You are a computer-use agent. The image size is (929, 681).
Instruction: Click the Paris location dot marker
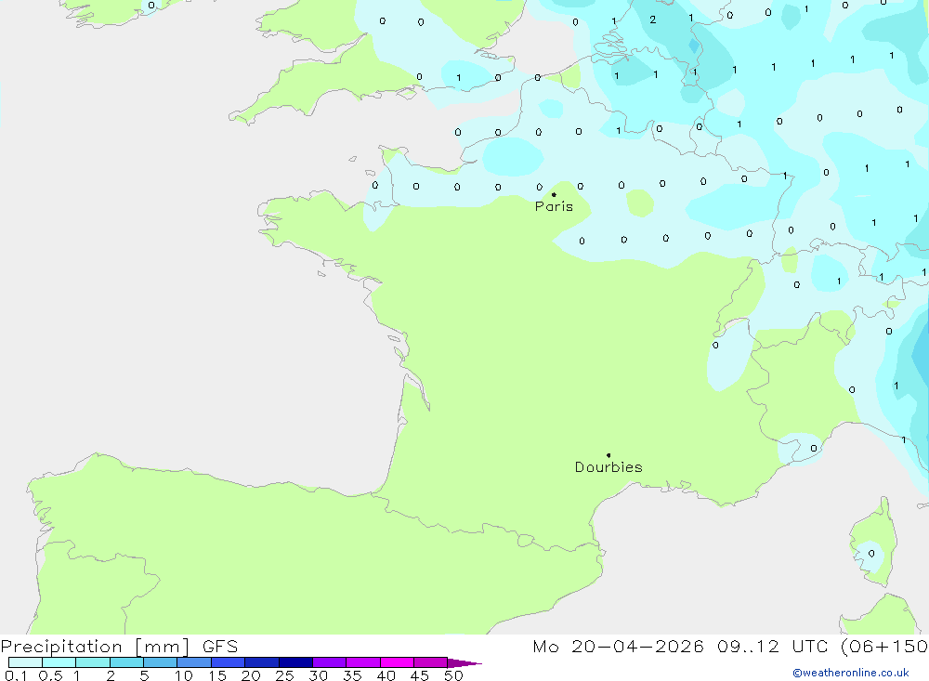pos(554,194)
